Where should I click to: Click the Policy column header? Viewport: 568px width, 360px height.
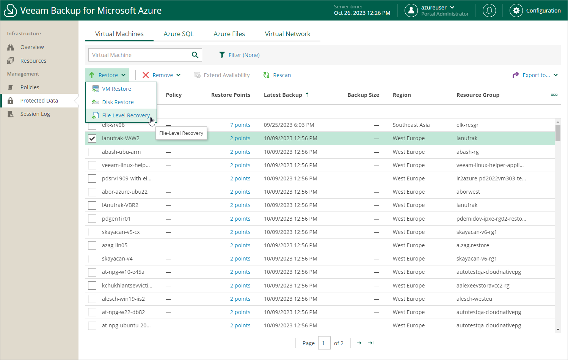pos(174,95)
